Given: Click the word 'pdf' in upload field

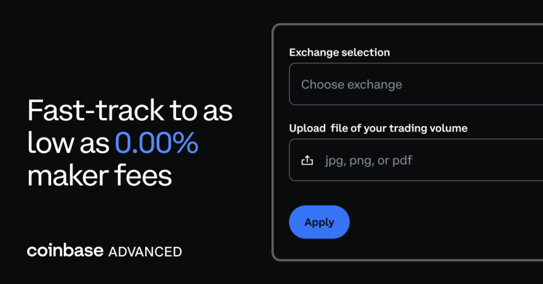Looking at the screenshot, I should click(x=401, y=160).
